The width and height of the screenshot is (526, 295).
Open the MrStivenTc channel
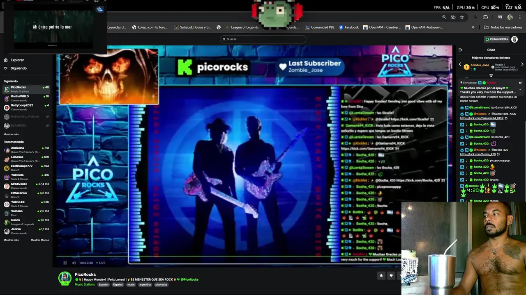pos(26,186)
